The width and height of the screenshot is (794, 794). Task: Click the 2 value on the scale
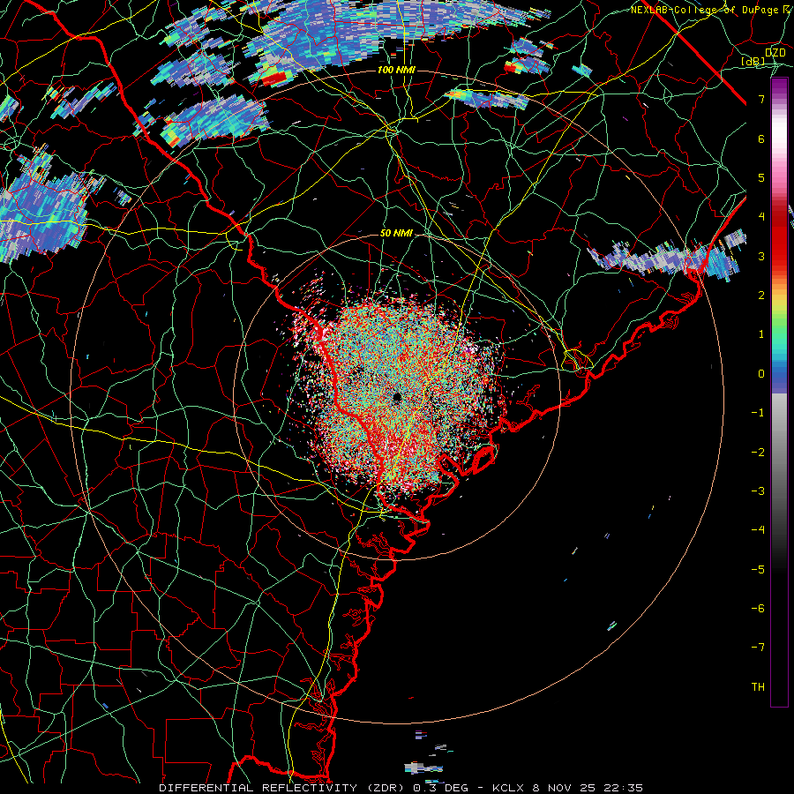[x=761, y=295]
